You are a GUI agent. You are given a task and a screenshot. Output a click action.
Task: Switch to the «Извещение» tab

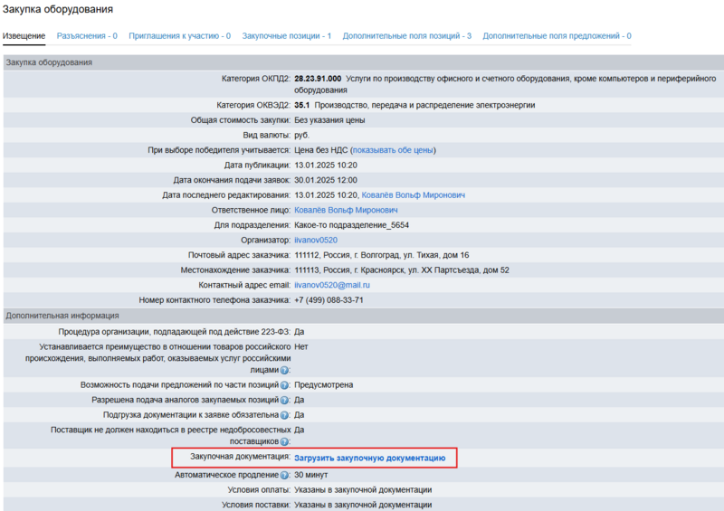24,36
